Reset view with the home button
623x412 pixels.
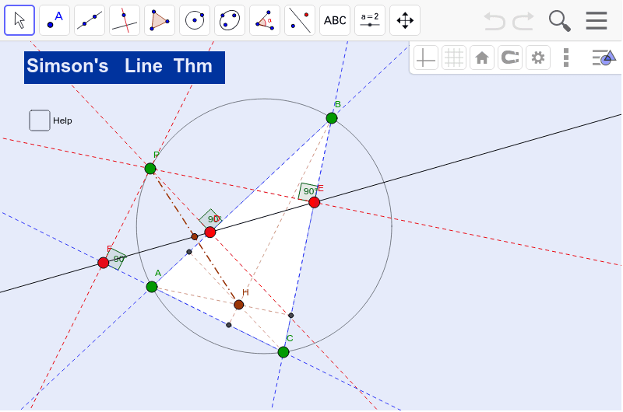tap(482, 58)
